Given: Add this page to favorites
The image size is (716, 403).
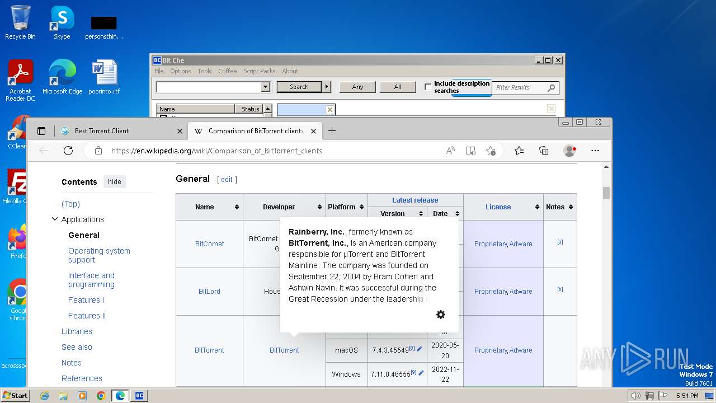Looking at the screenshot, I should click(x=491, y=151).
